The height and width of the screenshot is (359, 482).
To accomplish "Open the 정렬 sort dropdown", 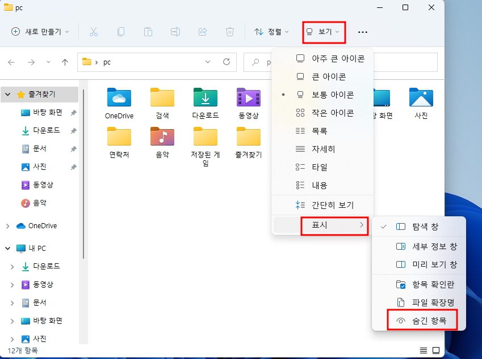I will 272,32.
